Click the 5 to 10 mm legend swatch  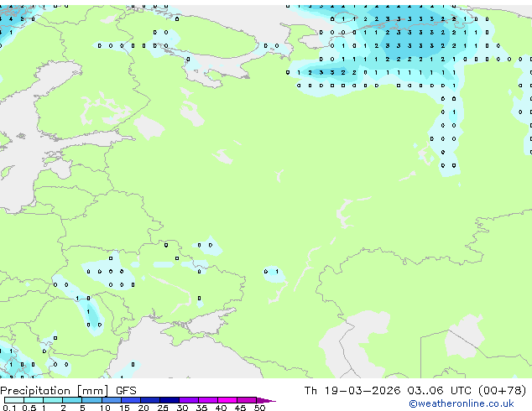point(92,400)
